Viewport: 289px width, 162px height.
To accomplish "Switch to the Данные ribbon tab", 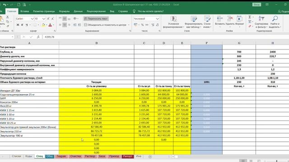I will 78,11.
